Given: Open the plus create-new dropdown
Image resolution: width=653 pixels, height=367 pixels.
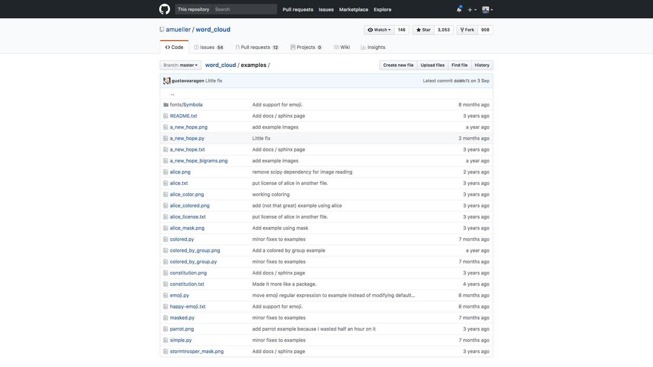Looking at the screenshot, I should [472, 9].
